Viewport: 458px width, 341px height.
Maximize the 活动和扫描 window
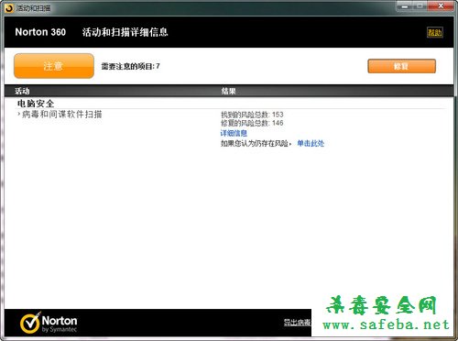[x=420, y=6]
